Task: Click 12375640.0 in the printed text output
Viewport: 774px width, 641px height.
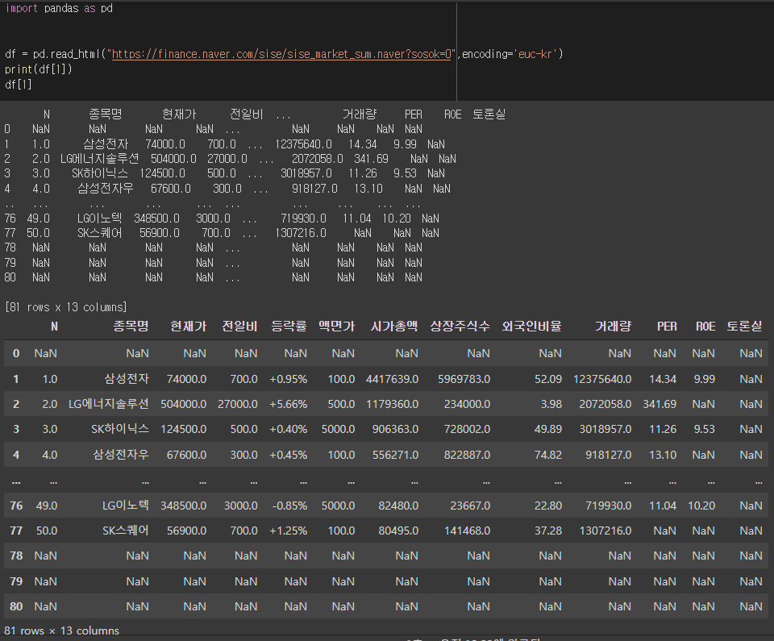Action: [304, 144]
